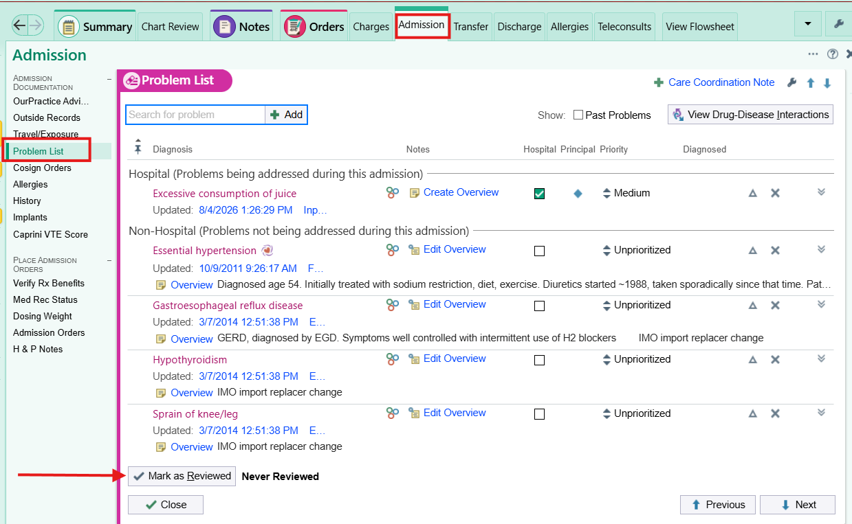The height and width of the screenshot is (524, 852).
Task: Go to the Next section
Action: 798,505
